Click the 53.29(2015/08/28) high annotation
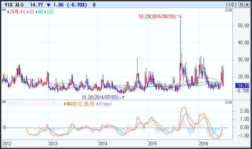The height and width of the screenshot is (149, 252). [x=157, y=17]
